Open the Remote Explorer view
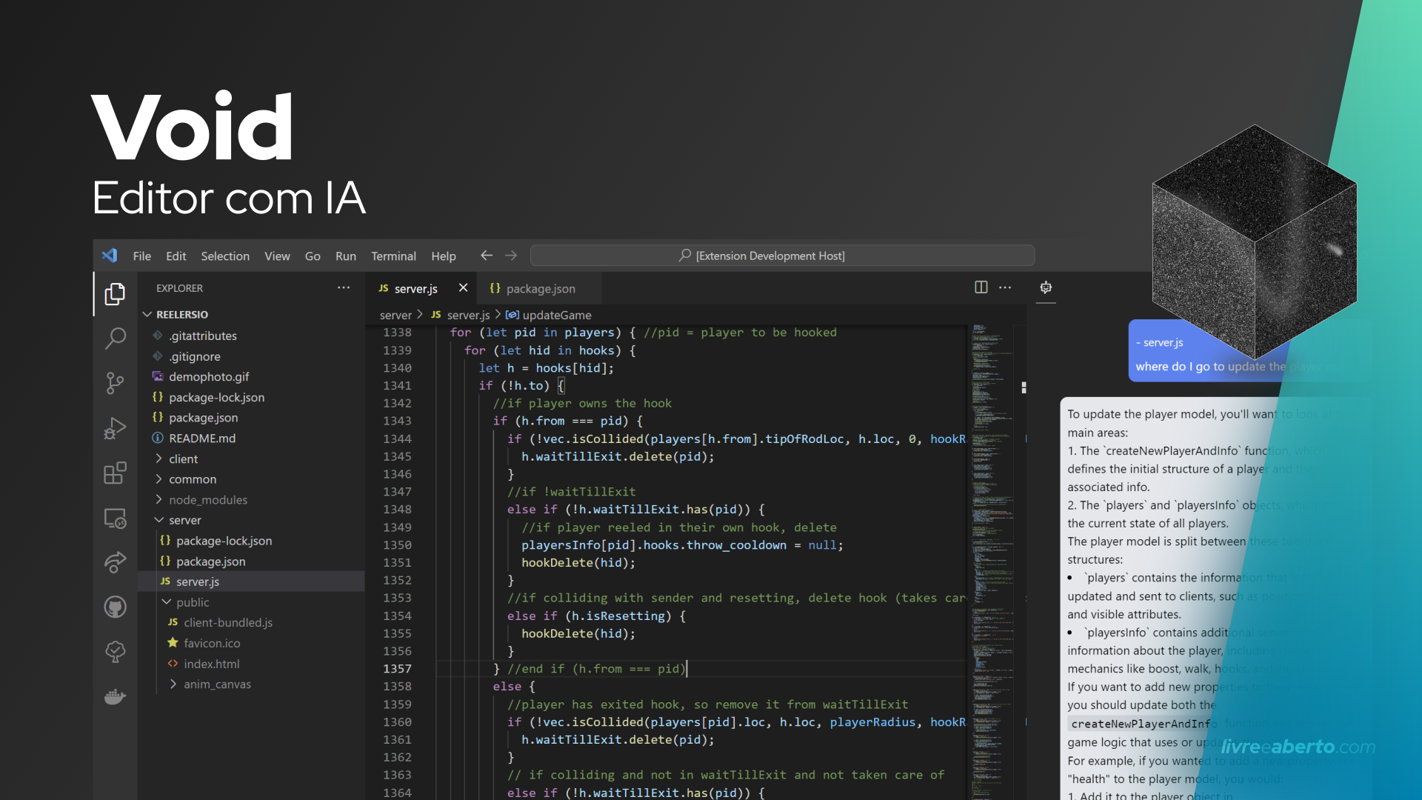This screenshot has height=800, width=1422. [x=115, y=519]
